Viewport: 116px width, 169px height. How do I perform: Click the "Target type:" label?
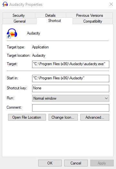click(x=16, y=47)
